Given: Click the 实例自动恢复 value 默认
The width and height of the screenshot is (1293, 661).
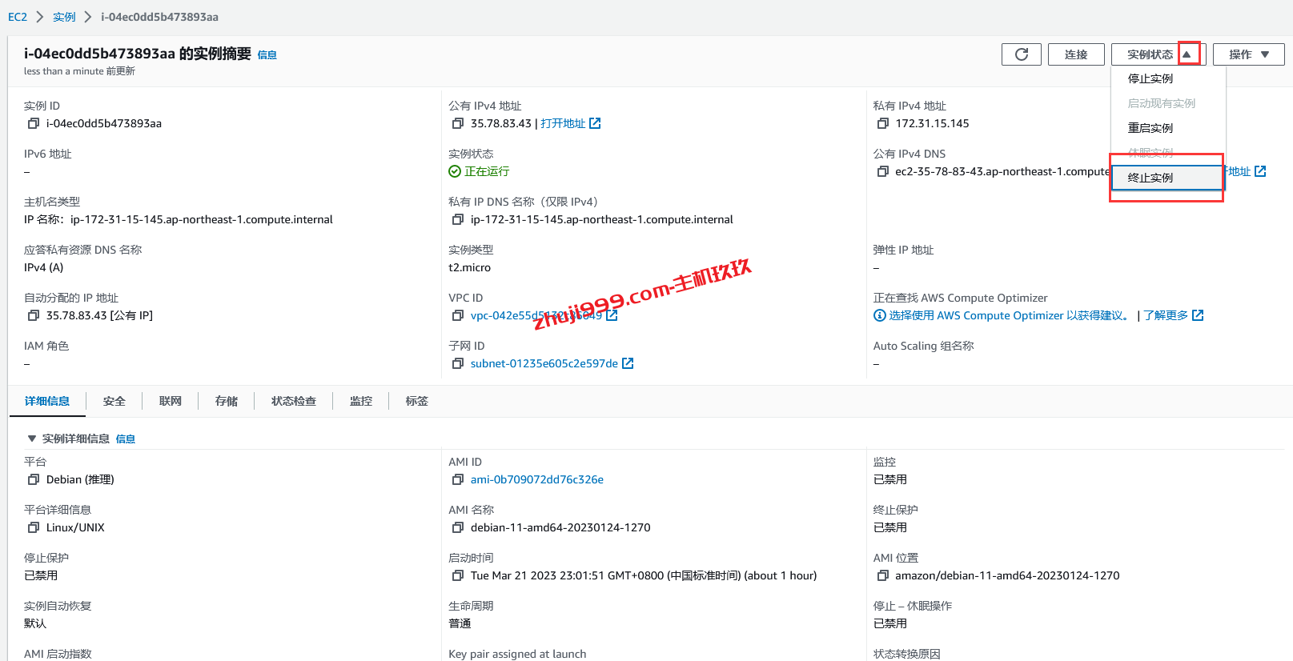Looking at the screenshot, I should [x=35, y=623].
